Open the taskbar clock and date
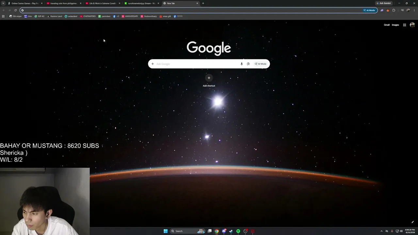 (410, 231)
